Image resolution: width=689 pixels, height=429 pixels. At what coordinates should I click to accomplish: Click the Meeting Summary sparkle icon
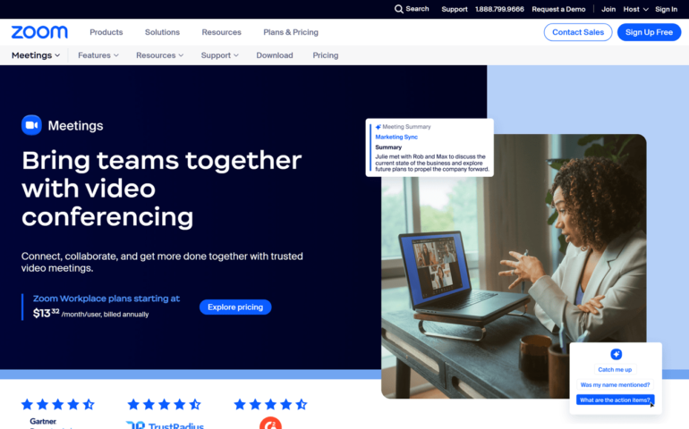pyautogui.click(x=379, y=127)
